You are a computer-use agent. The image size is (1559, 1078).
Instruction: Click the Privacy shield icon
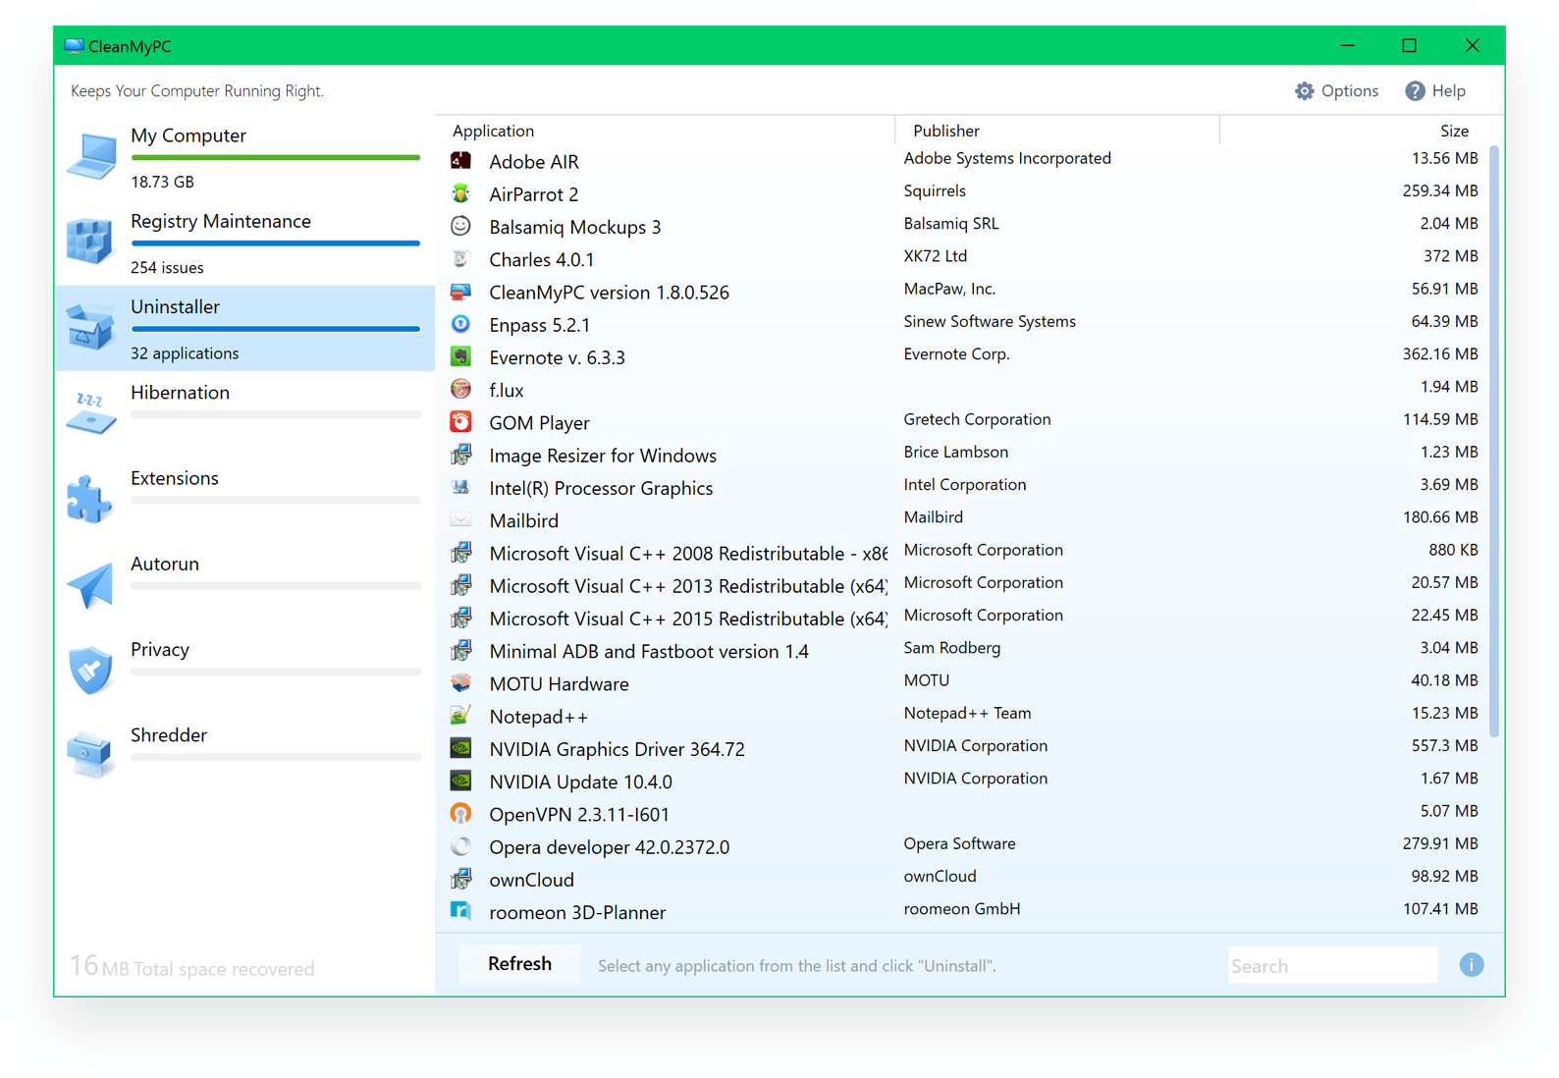click(90, 670)
